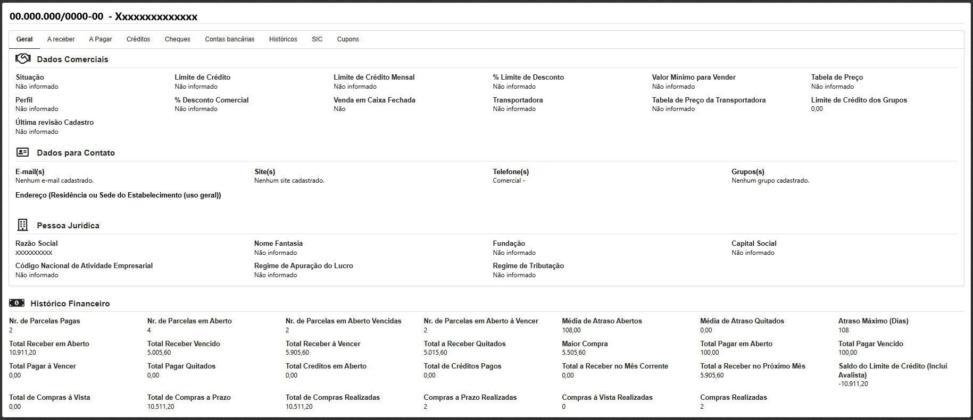Viewport: 973px width, 420px height.
Task: Switch to the A Pagar tab
Action: pyautogui.click(x=101, y=39)
